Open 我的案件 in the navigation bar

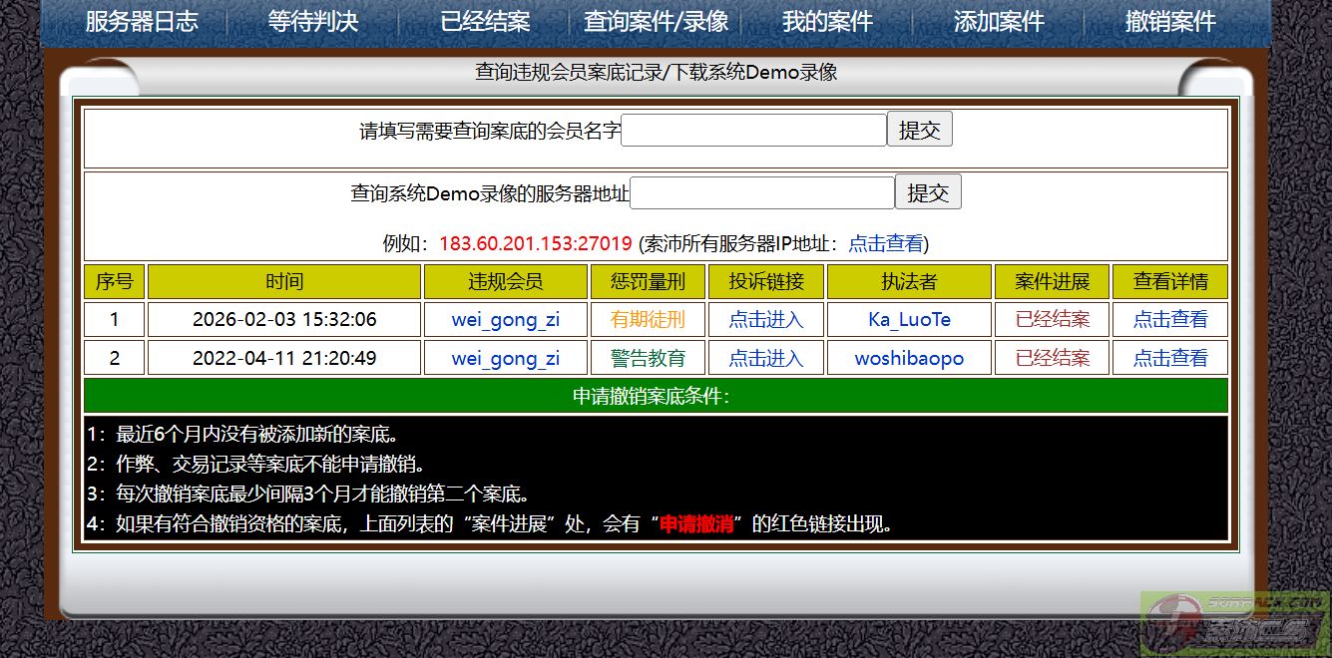tap(827, 22)
